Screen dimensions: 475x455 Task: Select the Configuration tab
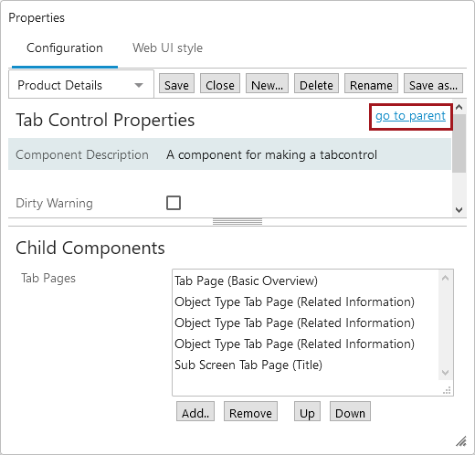click(x=65, y=48)
